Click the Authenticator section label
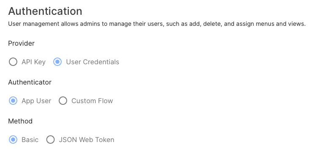This screenshot has width=313, height=167. pyautogui.click(x=30, y=82)
